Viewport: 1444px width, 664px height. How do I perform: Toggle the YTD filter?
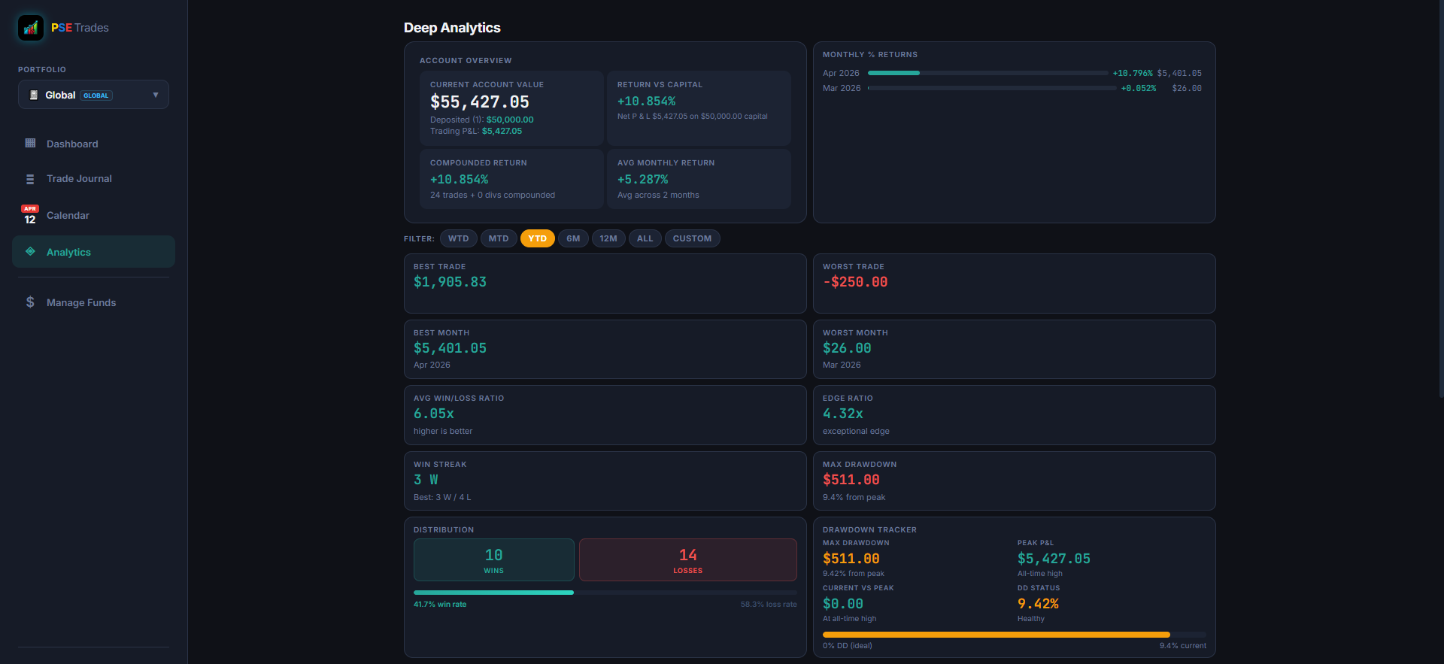[x=537, y=238]
